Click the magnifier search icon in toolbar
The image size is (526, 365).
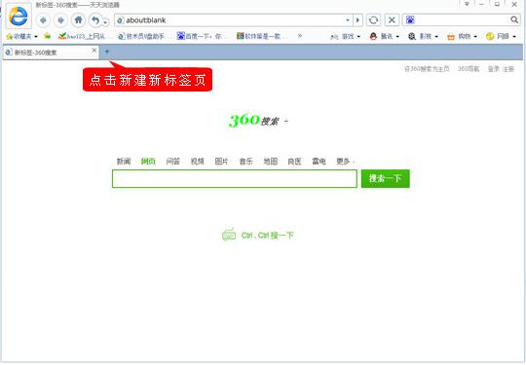tap(514, 19)
